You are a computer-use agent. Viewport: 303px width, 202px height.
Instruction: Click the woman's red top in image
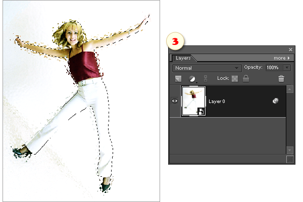click(84, 66)
